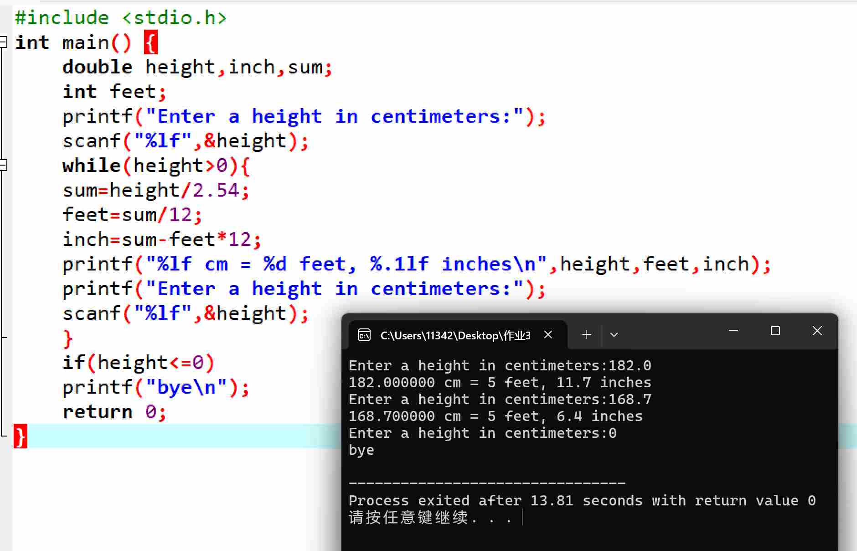Screen dimensions: 857x551
Task: Collapse the while loop fold marker
Action: pyautogui.click(x=4, y=166)
